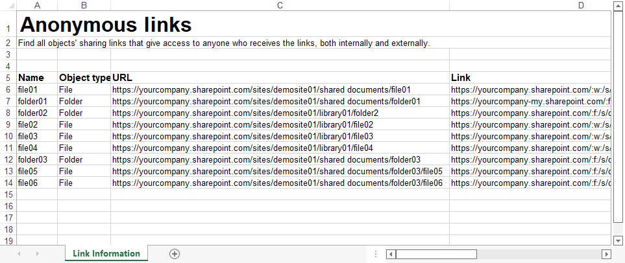This screenshot has height=263, width=625.
Task: Click the 'URL' header cell
Action: point(280,78)
